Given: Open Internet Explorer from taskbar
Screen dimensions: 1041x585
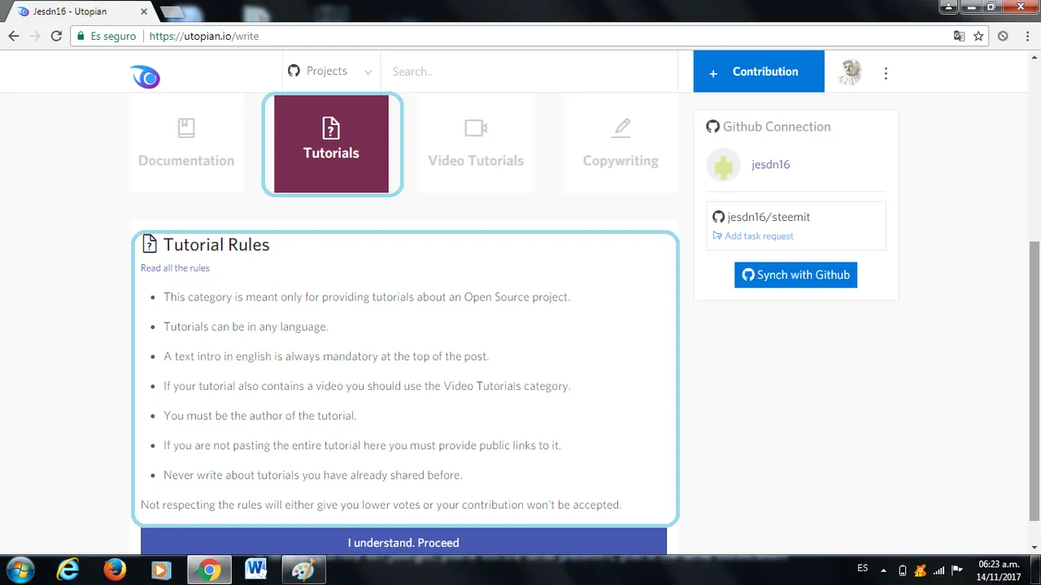Looking at the screenshot, I should 68,570.
